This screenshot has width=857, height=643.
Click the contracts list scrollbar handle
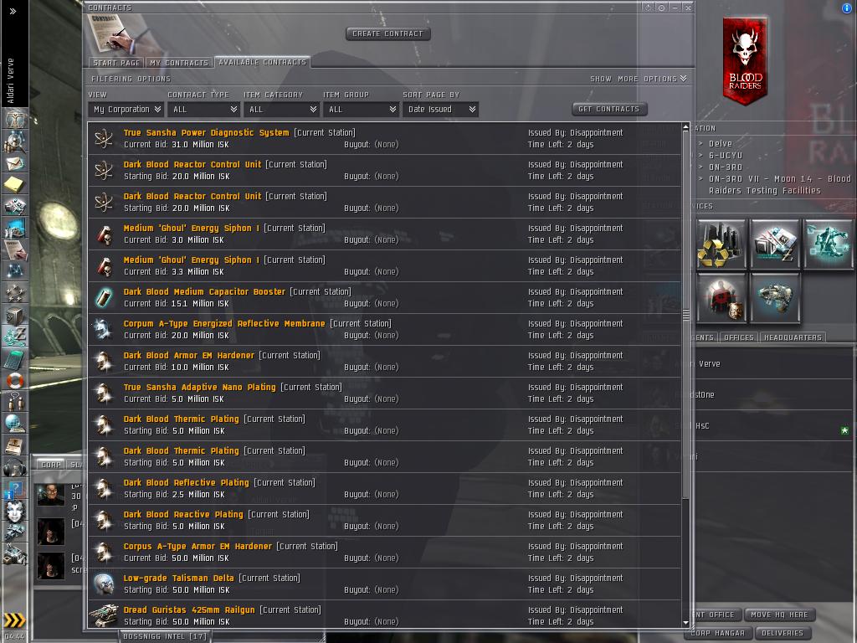[x=686, y=315]
